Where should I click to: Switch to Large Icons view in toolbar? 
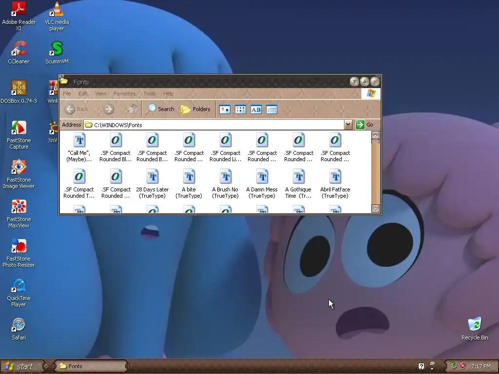click(225, 110)
